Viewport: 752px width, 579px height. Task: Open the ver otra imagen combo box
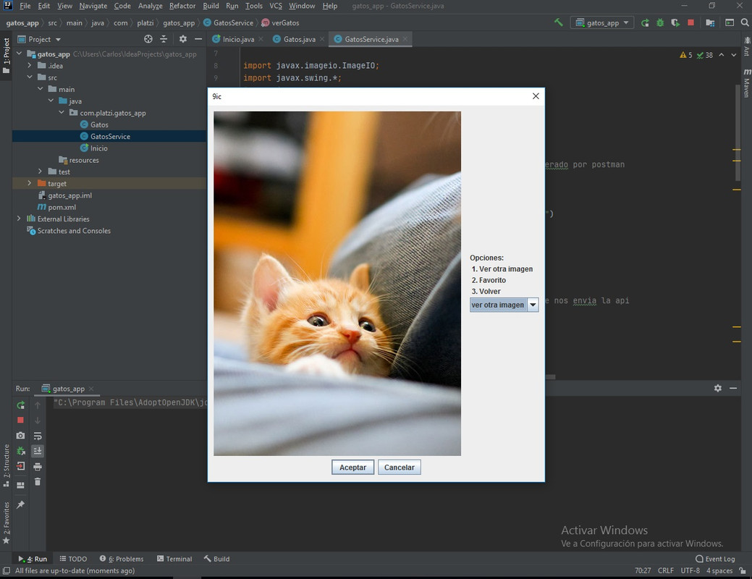(x=533, y=305)
